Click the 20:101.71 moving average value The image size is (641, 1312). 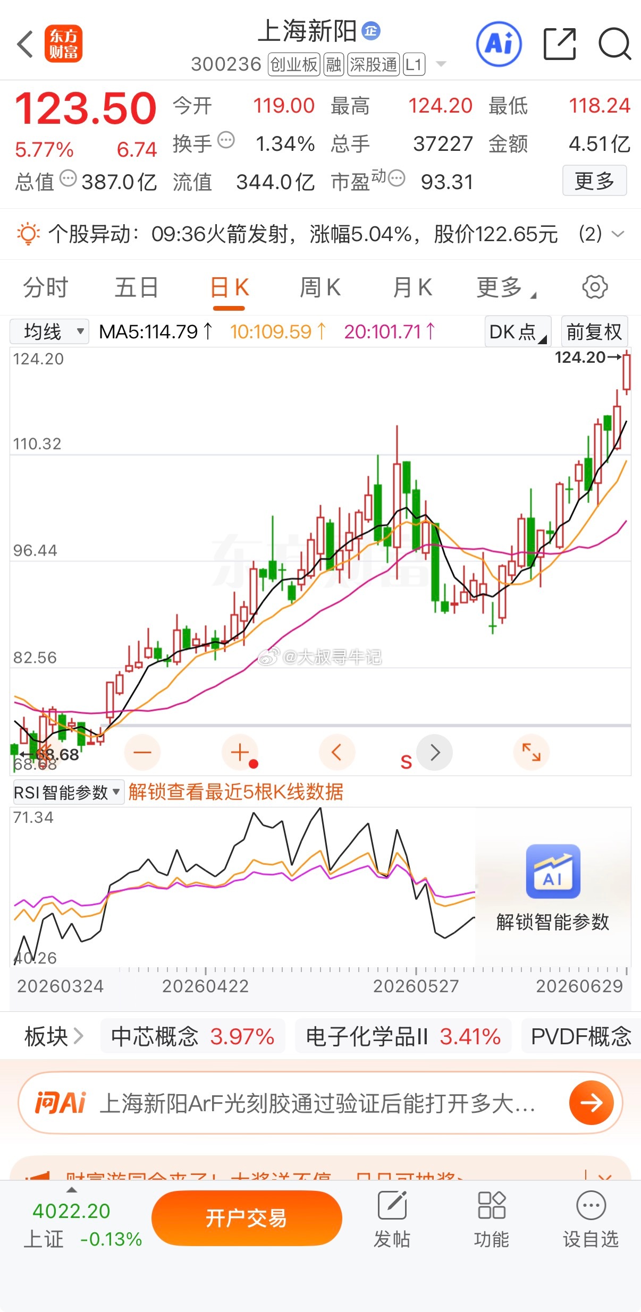[389, 331]
